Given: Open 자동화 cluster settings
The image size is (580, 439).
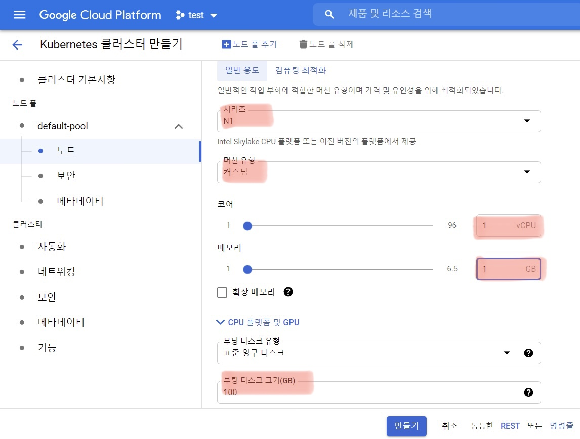Looking at the screenshot, I should pyautogui.click(x=52, y=247).
